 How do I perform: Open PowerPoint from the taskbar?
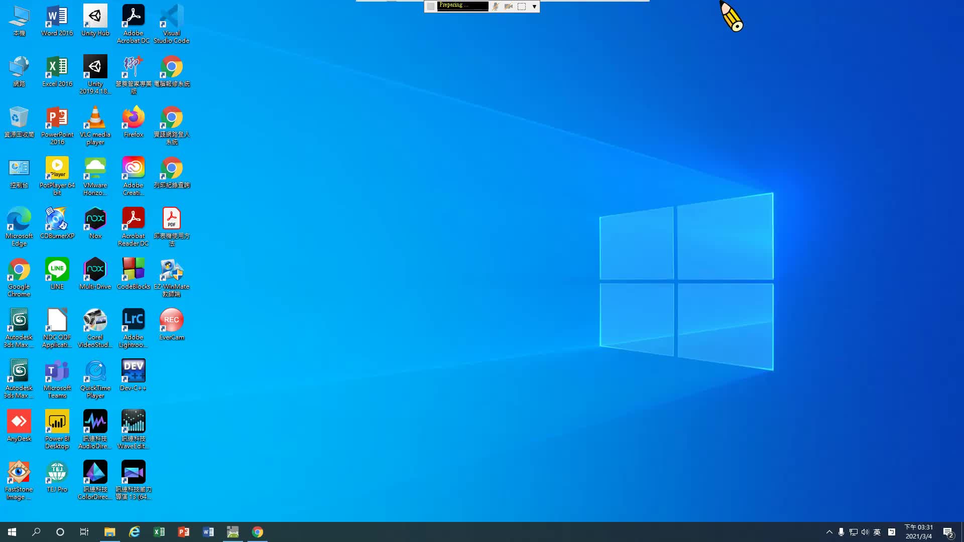point(183,532)
